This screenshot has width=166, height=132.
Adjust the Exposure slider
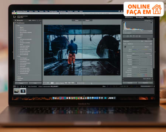(140, 55)
